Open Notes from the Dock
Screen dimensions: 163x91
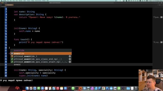tap(62, 88)
